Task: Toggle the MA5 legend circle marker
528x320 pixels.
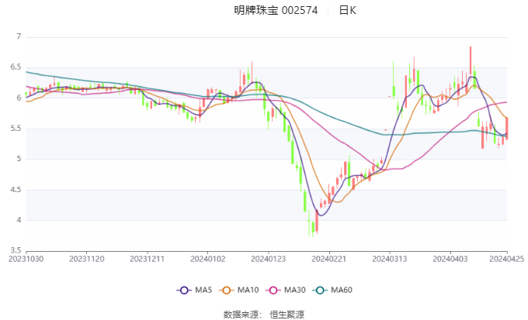Action: [184, 290]
